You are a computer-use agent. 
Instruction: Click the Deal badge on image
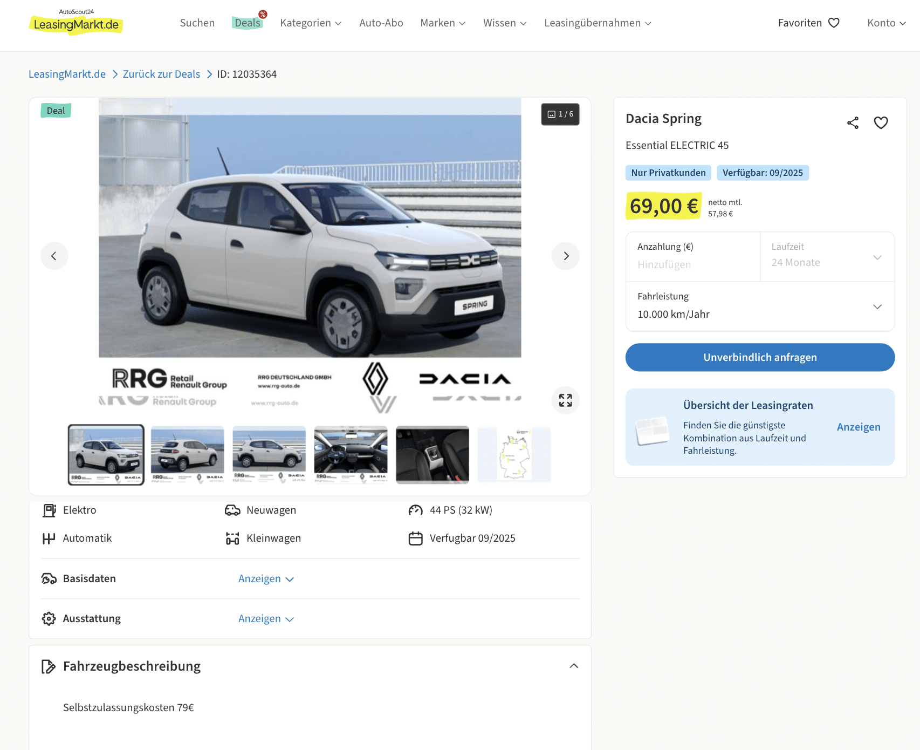(x=56, y=111)
